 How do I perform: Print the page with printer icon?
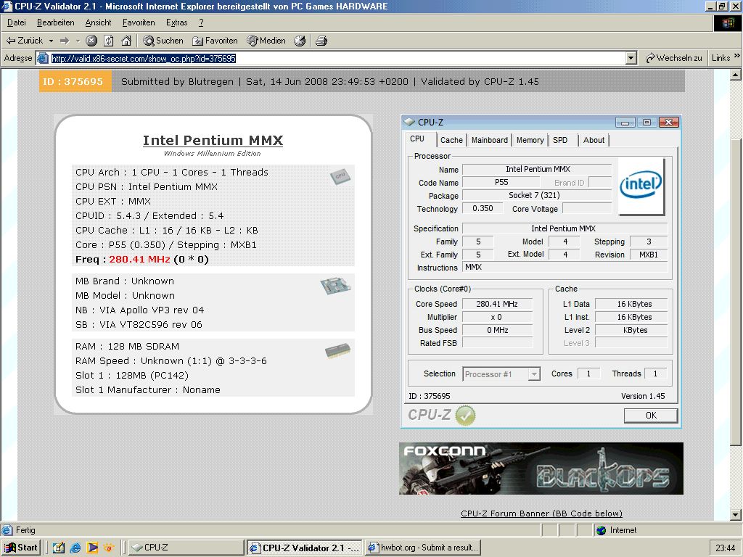click(x=321, y=41)
